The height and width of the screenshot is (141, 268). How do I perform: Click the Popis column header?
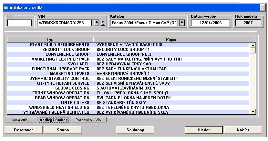(171, 39)
